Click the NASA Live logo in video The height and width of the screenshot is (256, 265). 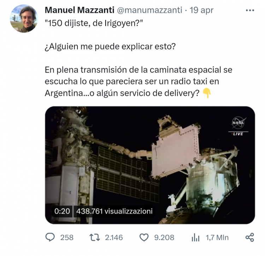click(238, 126)
